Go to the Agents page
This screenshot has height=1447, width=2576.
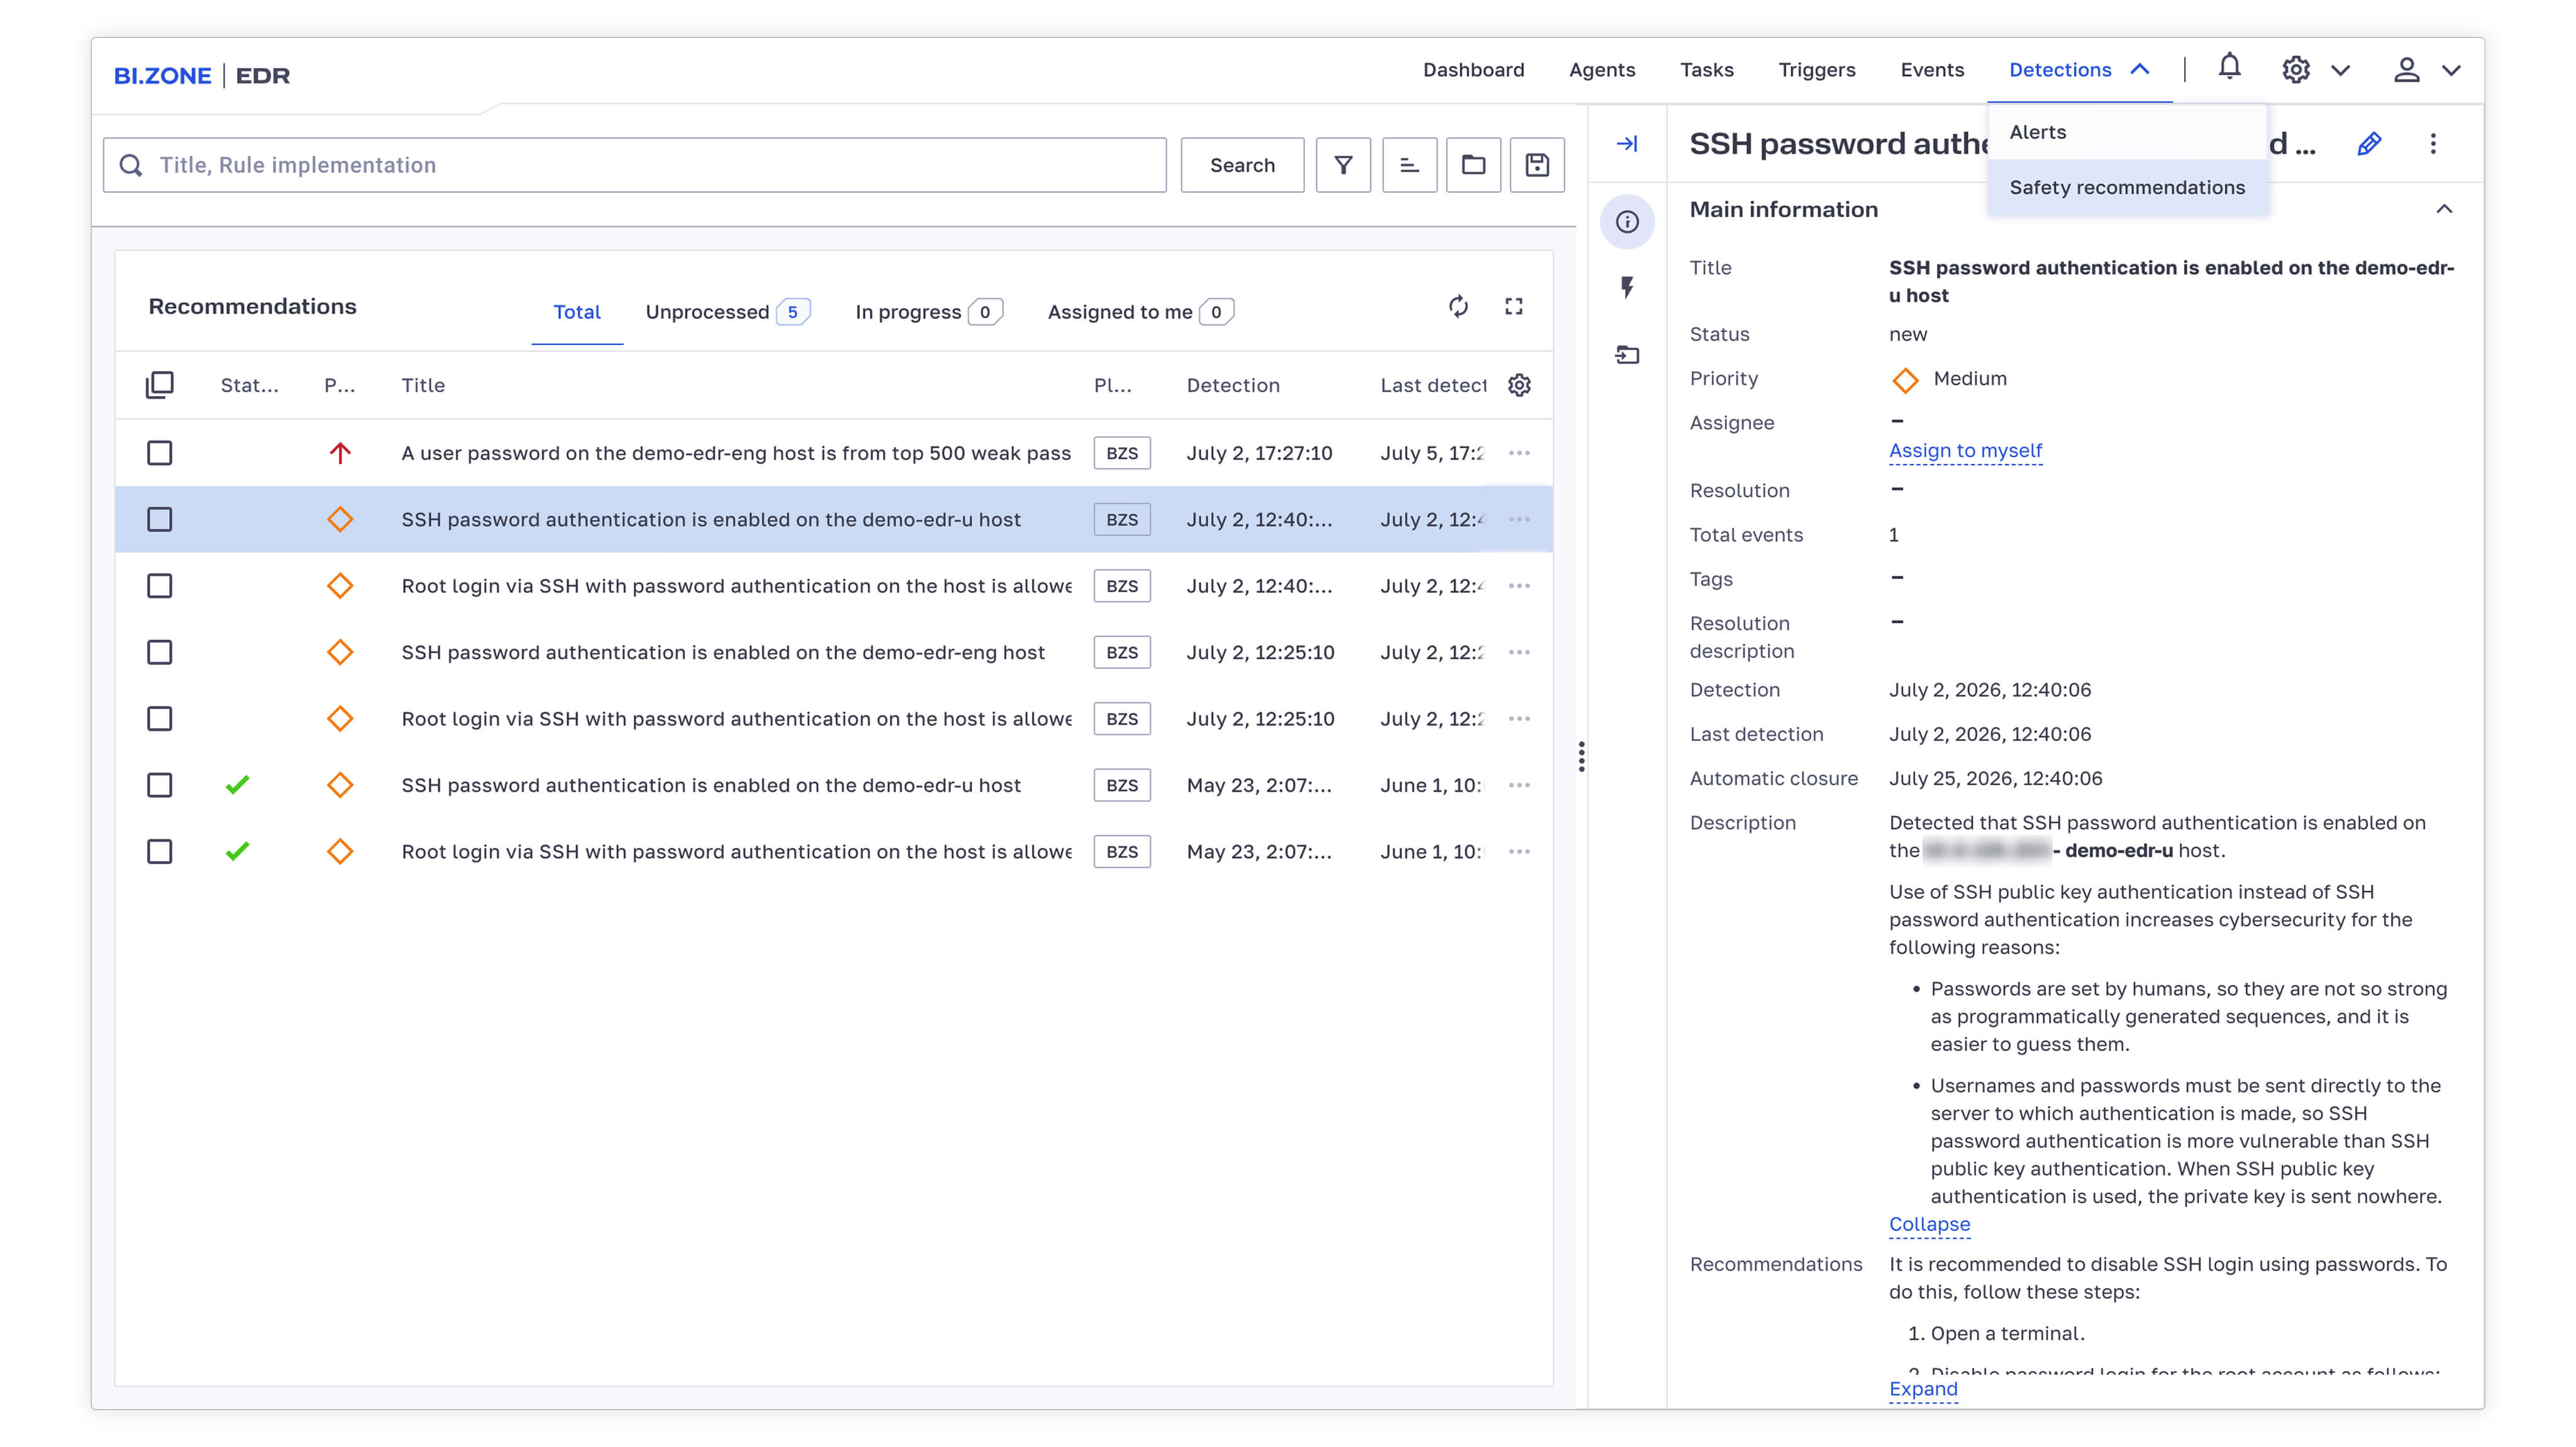point(1602,70)
